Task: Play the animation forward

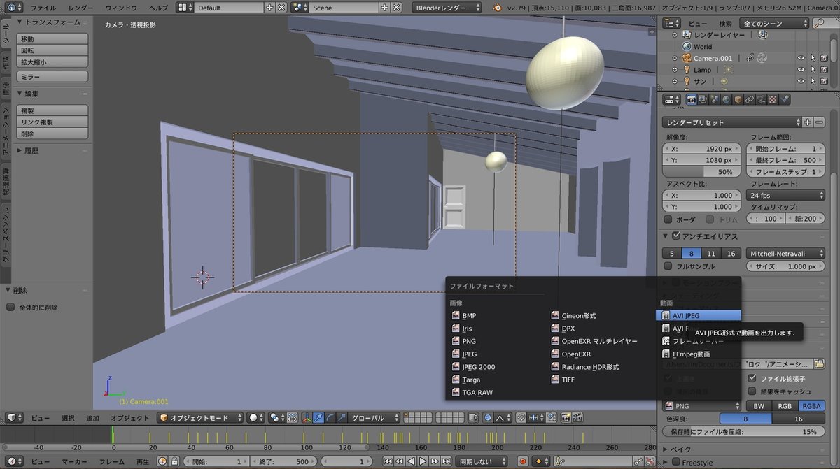Action: (423, 462)
